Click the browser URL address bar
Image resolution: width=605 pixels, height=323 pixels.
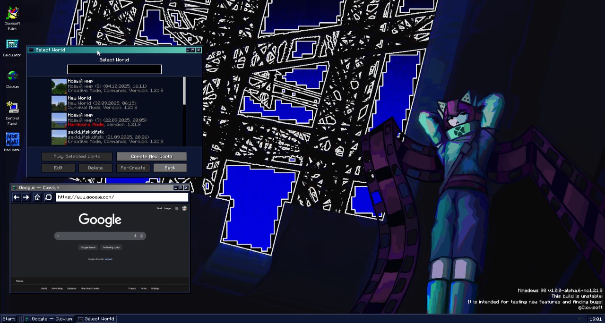tap(122, 197)
